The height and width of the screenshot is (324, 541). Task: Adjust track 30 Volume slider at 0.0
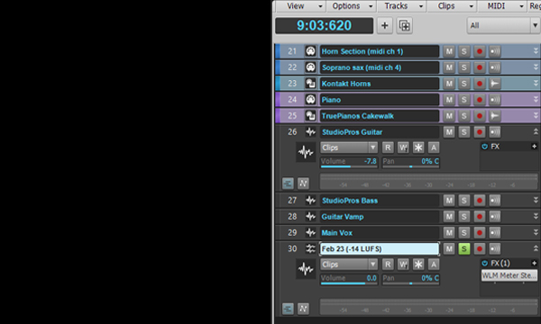click(x=349, y=279)
